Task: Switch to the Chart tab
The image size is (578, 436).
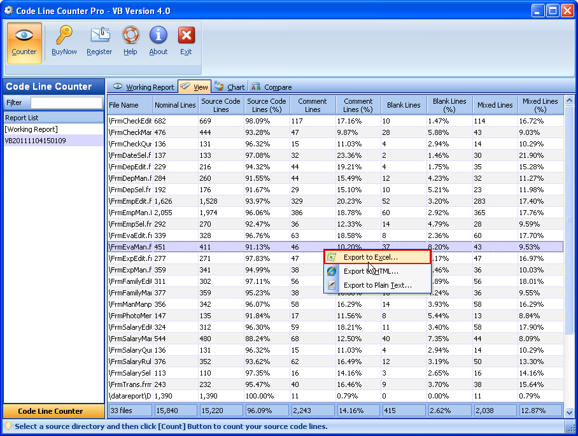Action: pos(230,87)
